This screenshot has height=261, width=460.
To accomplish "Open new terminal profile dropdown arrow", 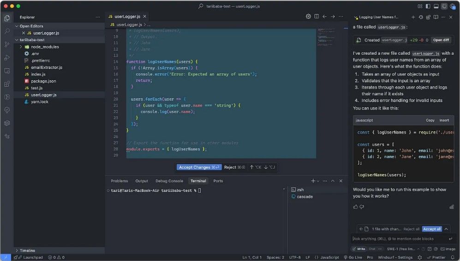I will pyautogui.click(x=318, y=181).
